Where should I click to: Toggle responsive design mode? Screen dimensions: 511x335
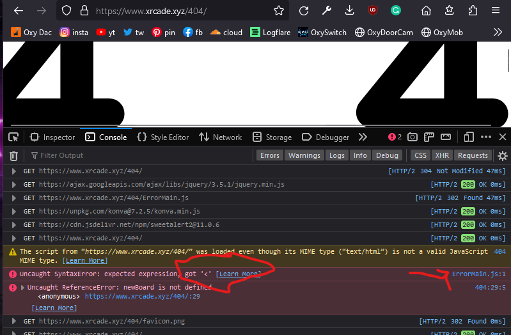[469, 137]
